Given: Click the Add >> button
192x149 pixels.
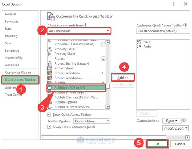Looking at the screenshot, I should [123, 78].
